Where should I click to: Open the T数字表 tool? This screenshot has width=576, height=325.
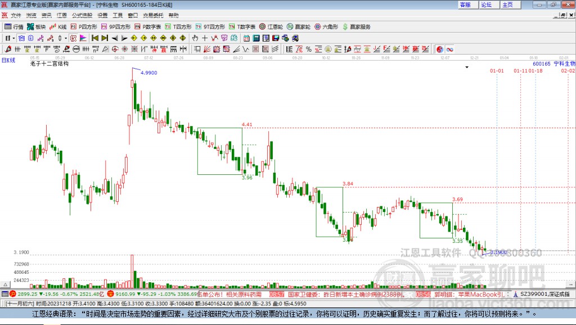coord(242,26)
